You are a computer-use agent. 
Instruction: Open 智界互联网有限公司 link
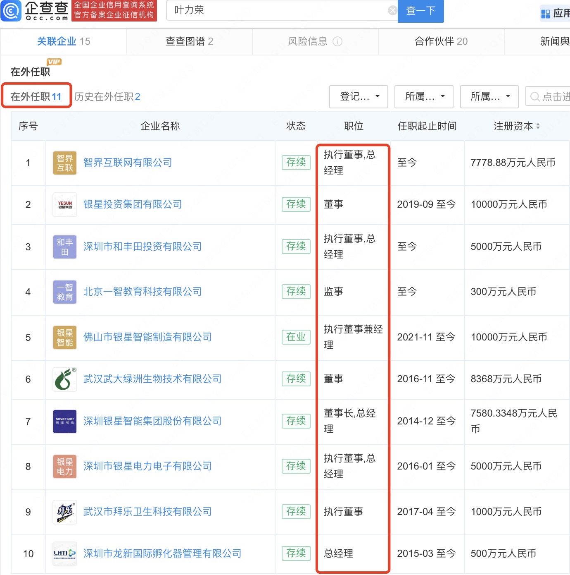point(128,163)
